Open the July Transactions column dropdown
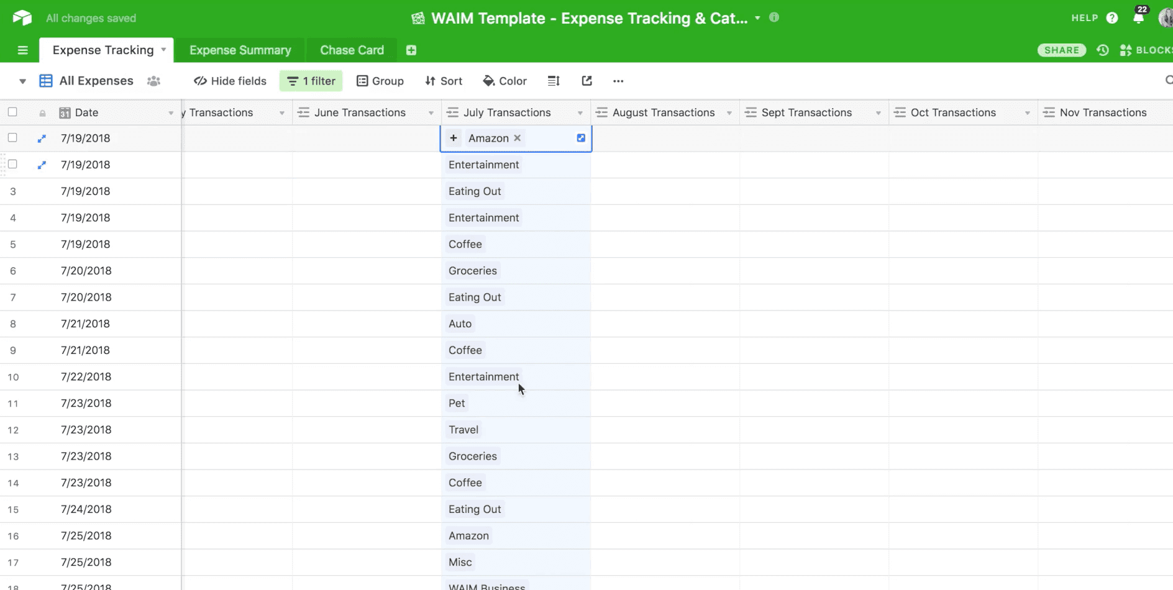 pos(580,113)
